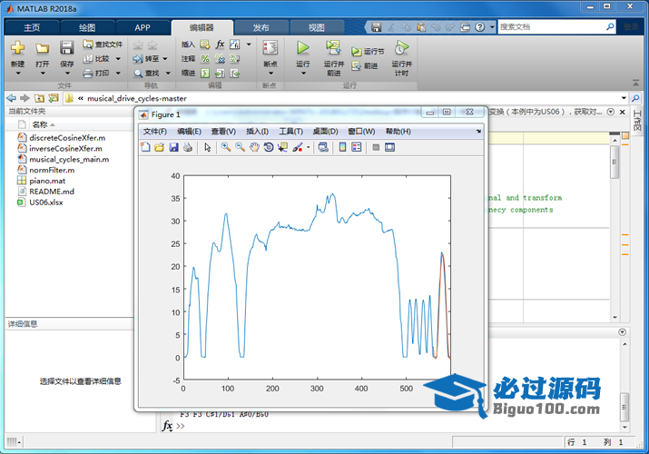Click the Insert Legend icon in Figure 1

[357, 147]
